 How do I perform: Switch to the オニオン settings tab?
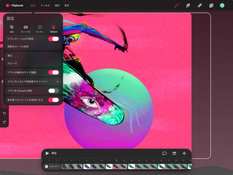[40, 29]
